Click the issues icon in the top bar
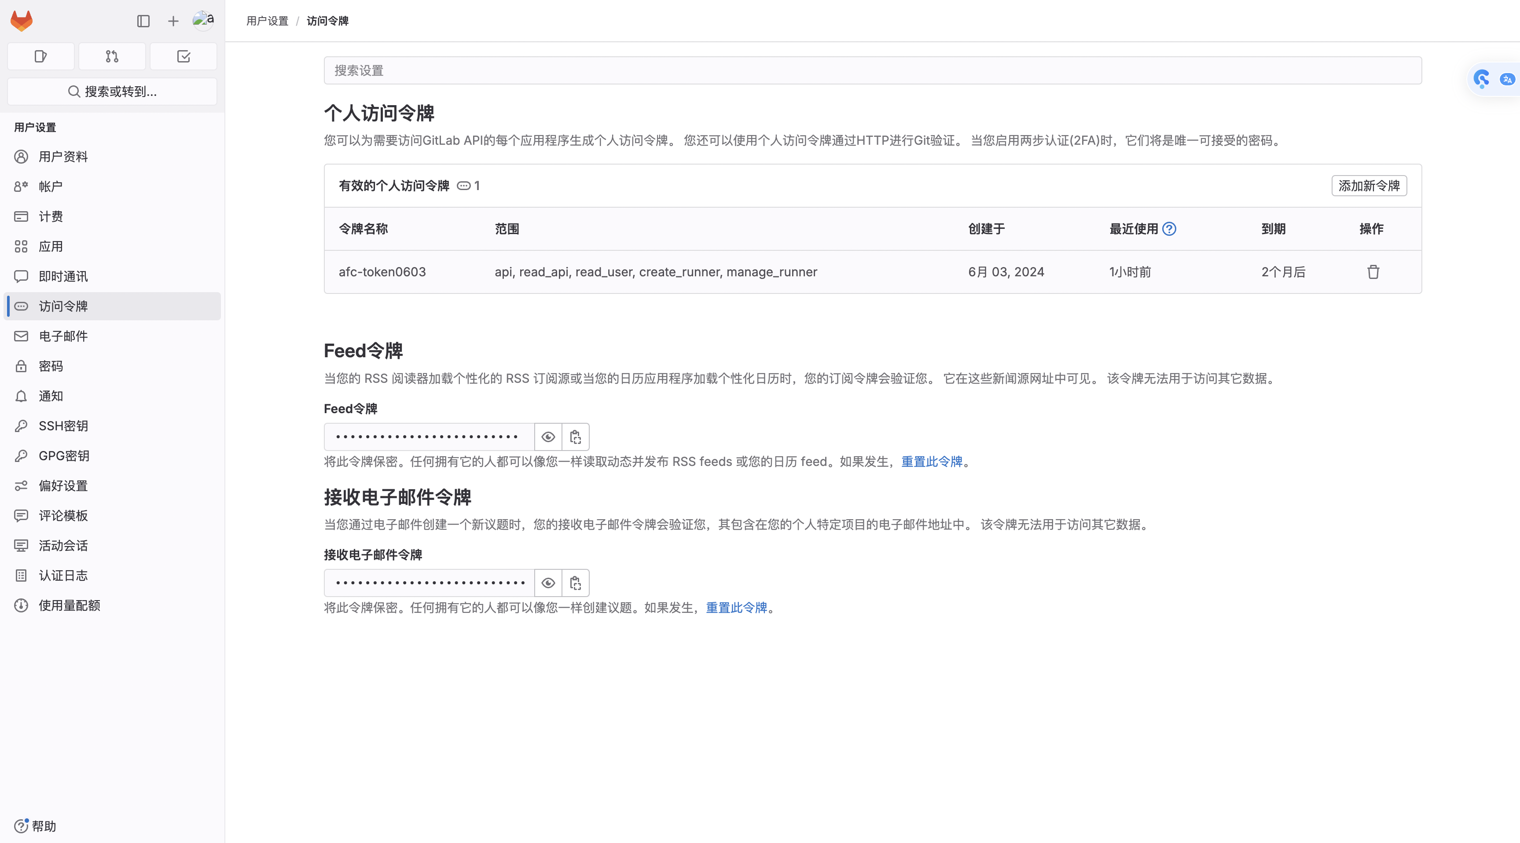This screenshot has height=843, width=1520. click(x=40, y=56)
